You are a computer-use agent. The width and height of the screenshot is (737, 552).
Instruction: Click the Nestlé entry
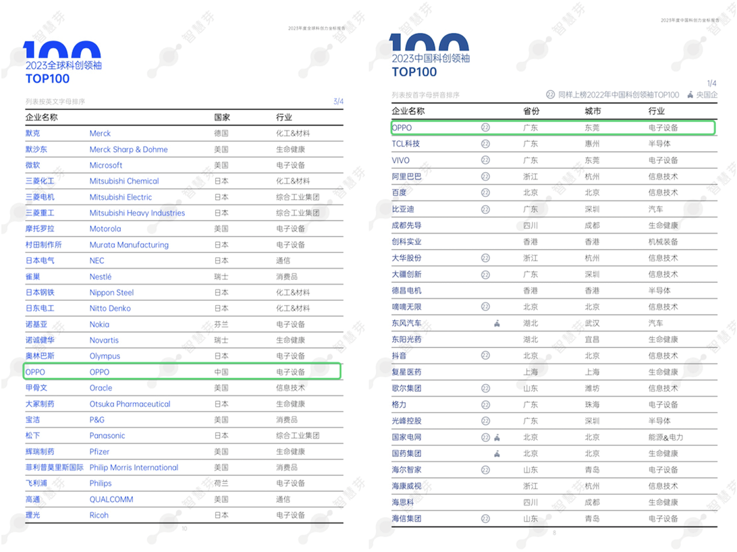tap(101, 277)
